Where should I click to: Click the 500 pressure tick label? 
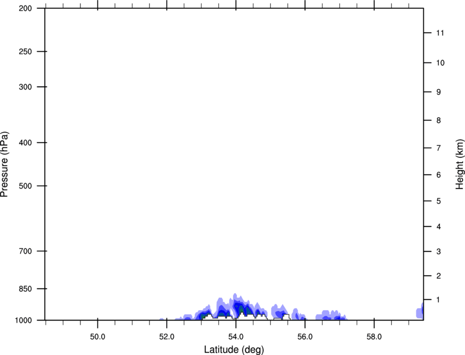pos(25,186)
